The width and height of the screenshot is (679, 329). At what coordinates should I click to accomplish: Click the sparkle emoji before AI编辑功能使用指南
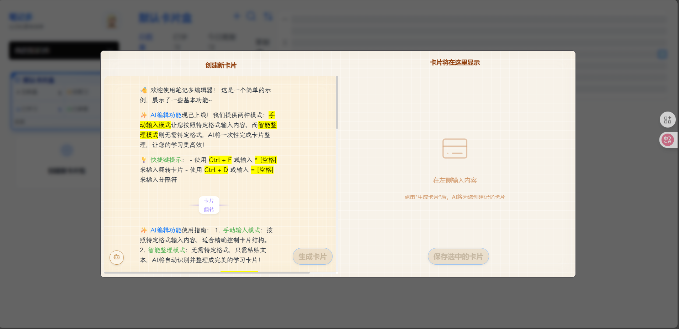pyautogui.click(x=143, y=230)
